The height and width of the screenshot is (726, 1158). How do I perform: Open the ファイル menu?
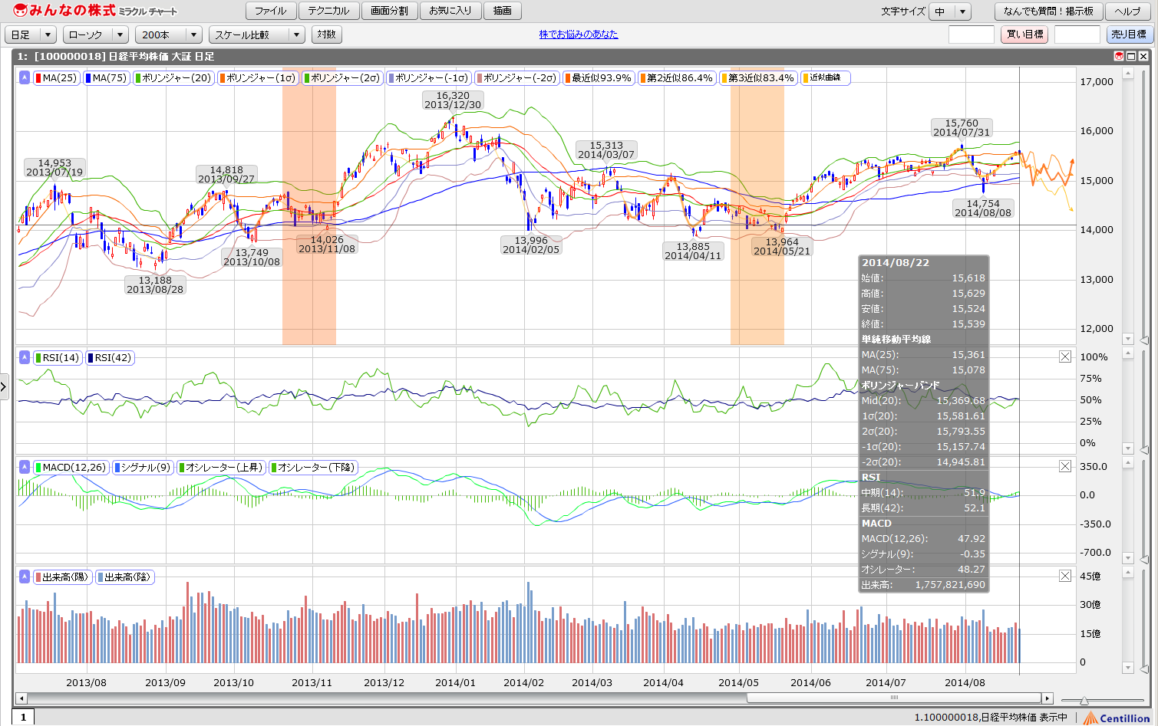coord(270,11)
